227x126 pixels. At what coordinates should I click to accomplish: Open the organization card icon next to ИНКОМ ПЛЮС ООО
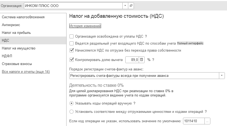tap(131, 6)
